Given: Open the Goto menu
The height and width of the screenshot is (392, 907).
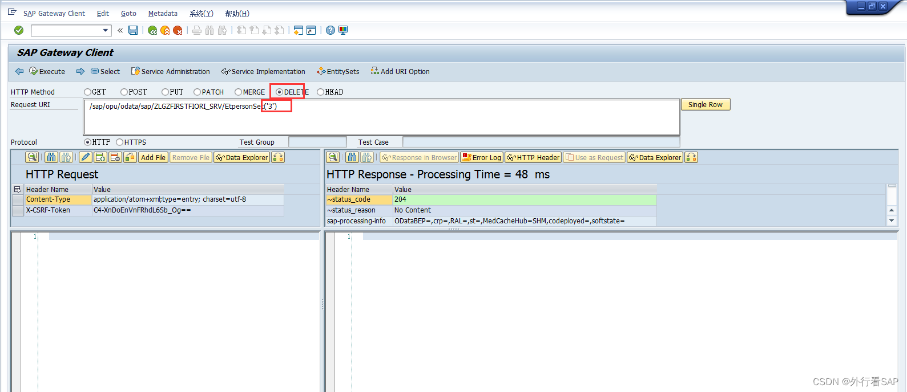Looking at the screenshot, I should click(128, 13).
